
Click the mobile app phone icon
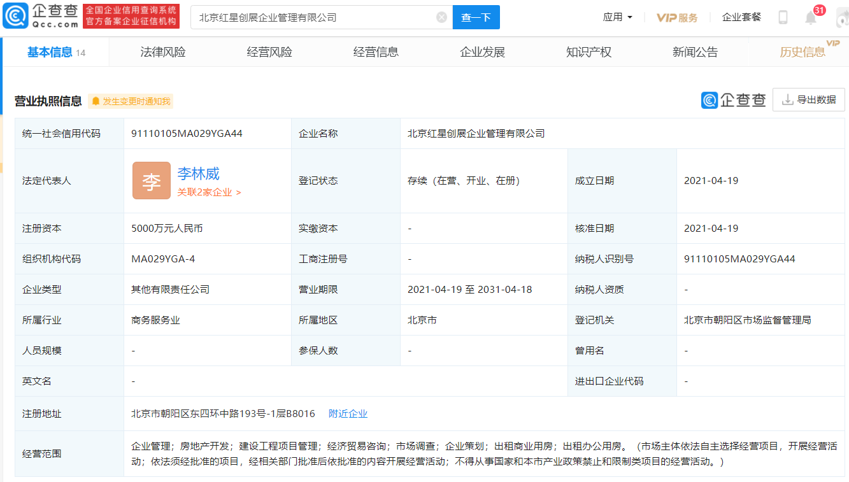coord(782,17)
